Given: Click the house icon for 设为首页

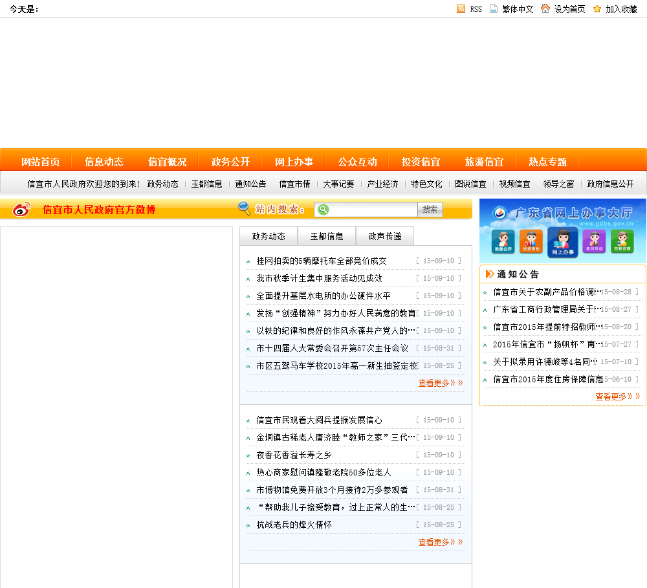Looking at the screenshot, I should [545, 8].
